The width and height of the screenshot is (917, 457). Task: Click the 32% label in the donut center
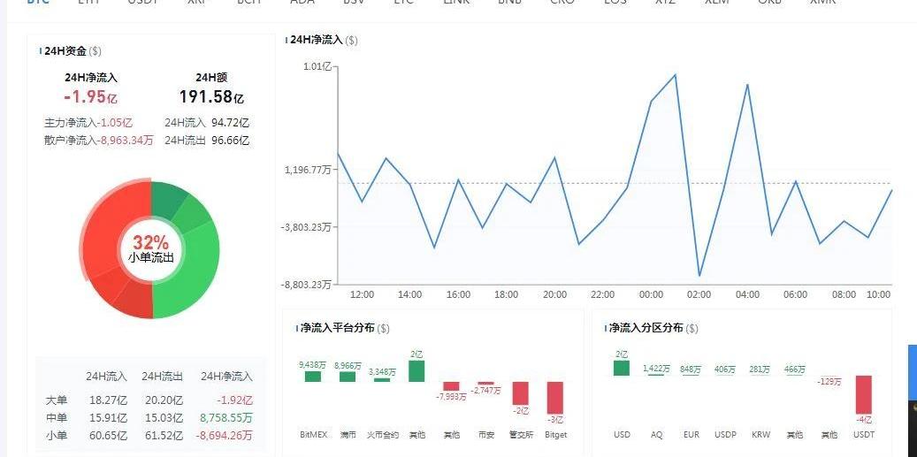point(150,243)
